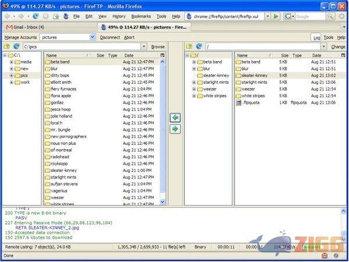Expand the new folder in local tree
The width and height of the screenshot is (349, 262).
click(x=12, y=69)
